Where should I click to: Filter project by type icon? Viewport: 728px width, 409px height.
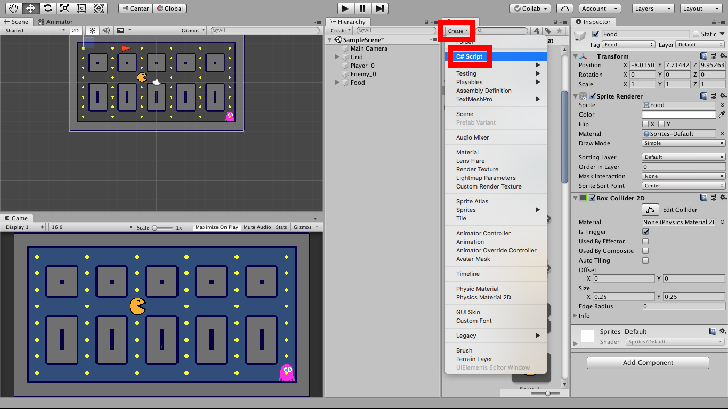537,31
